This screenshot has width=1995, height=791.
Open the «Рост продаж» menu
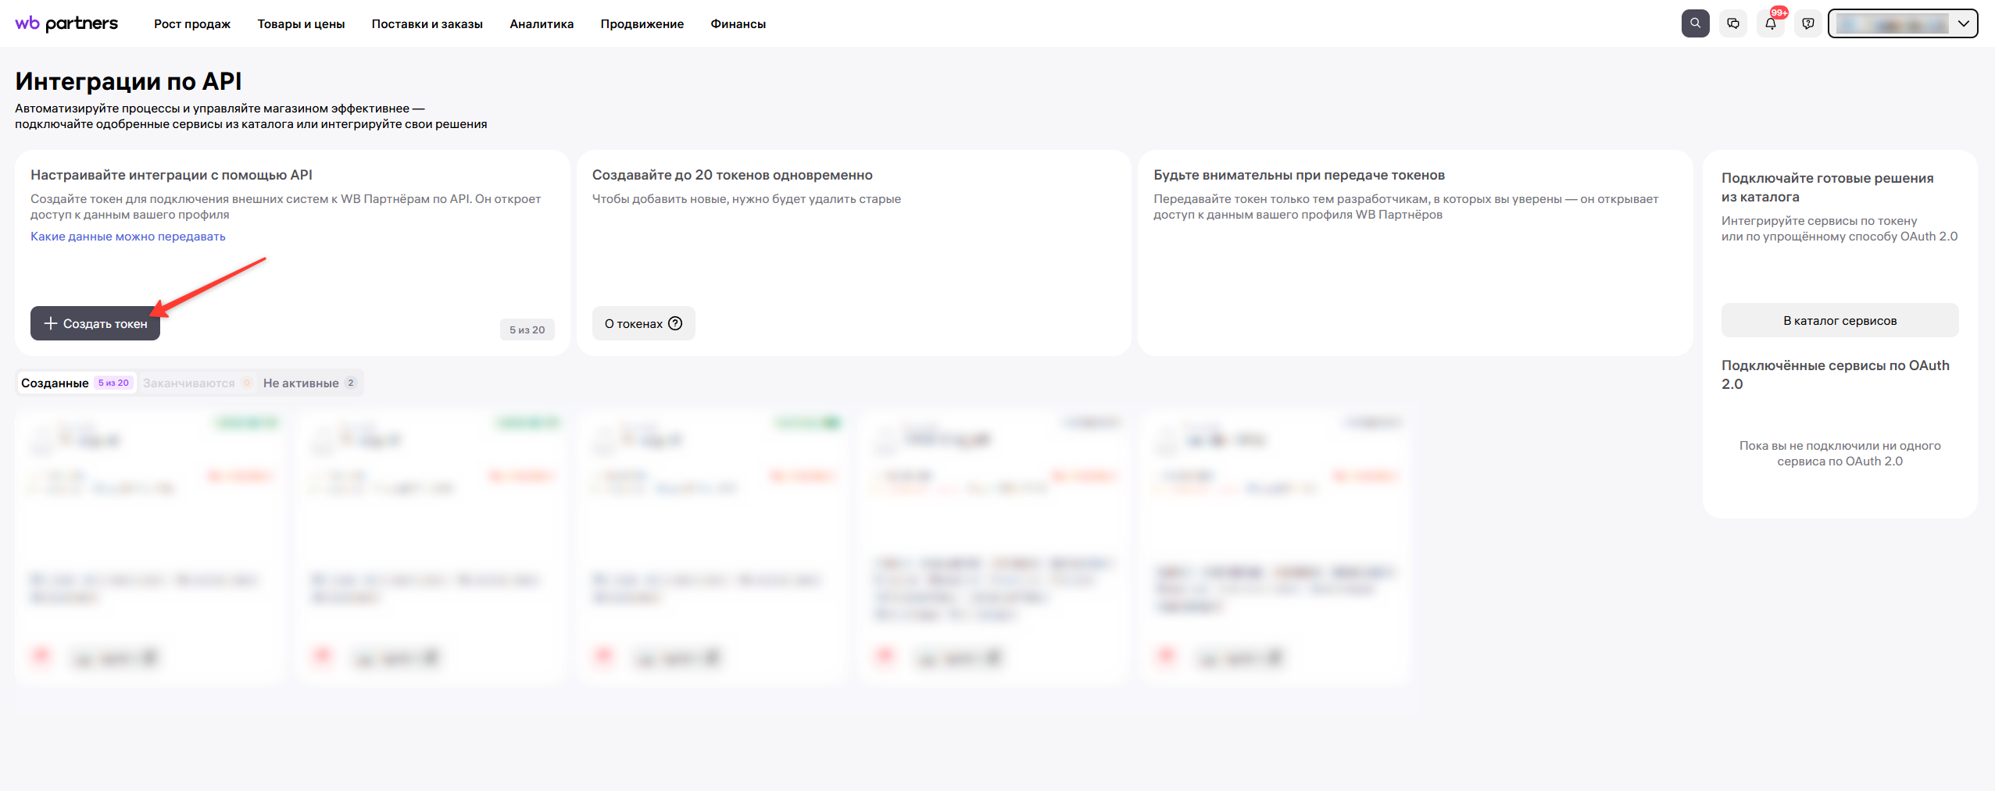click(x=192, y=24)
